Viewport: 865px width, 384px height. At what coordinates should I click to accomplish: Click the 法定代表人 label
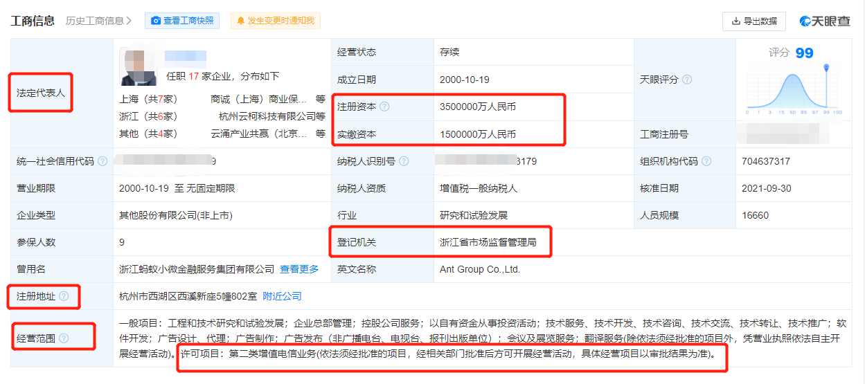pyautogui.click(x=41, y=93)
